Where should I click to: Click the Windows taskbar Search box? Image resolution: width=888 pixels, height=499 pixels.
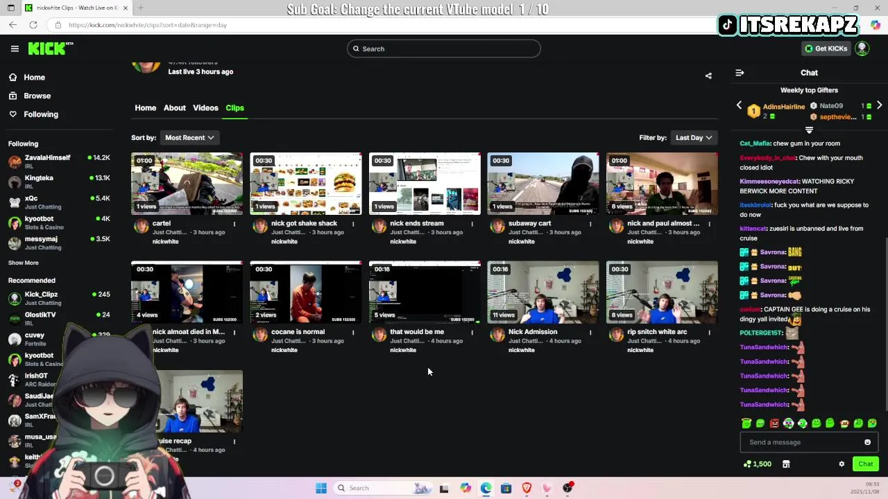382,488
